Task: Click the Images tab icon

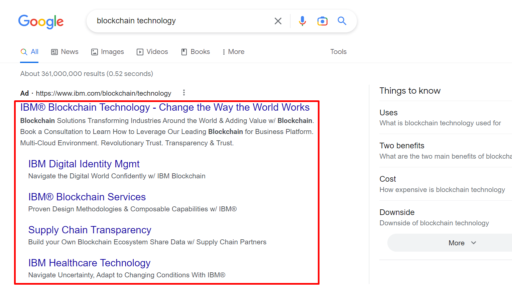Action: 95,52
